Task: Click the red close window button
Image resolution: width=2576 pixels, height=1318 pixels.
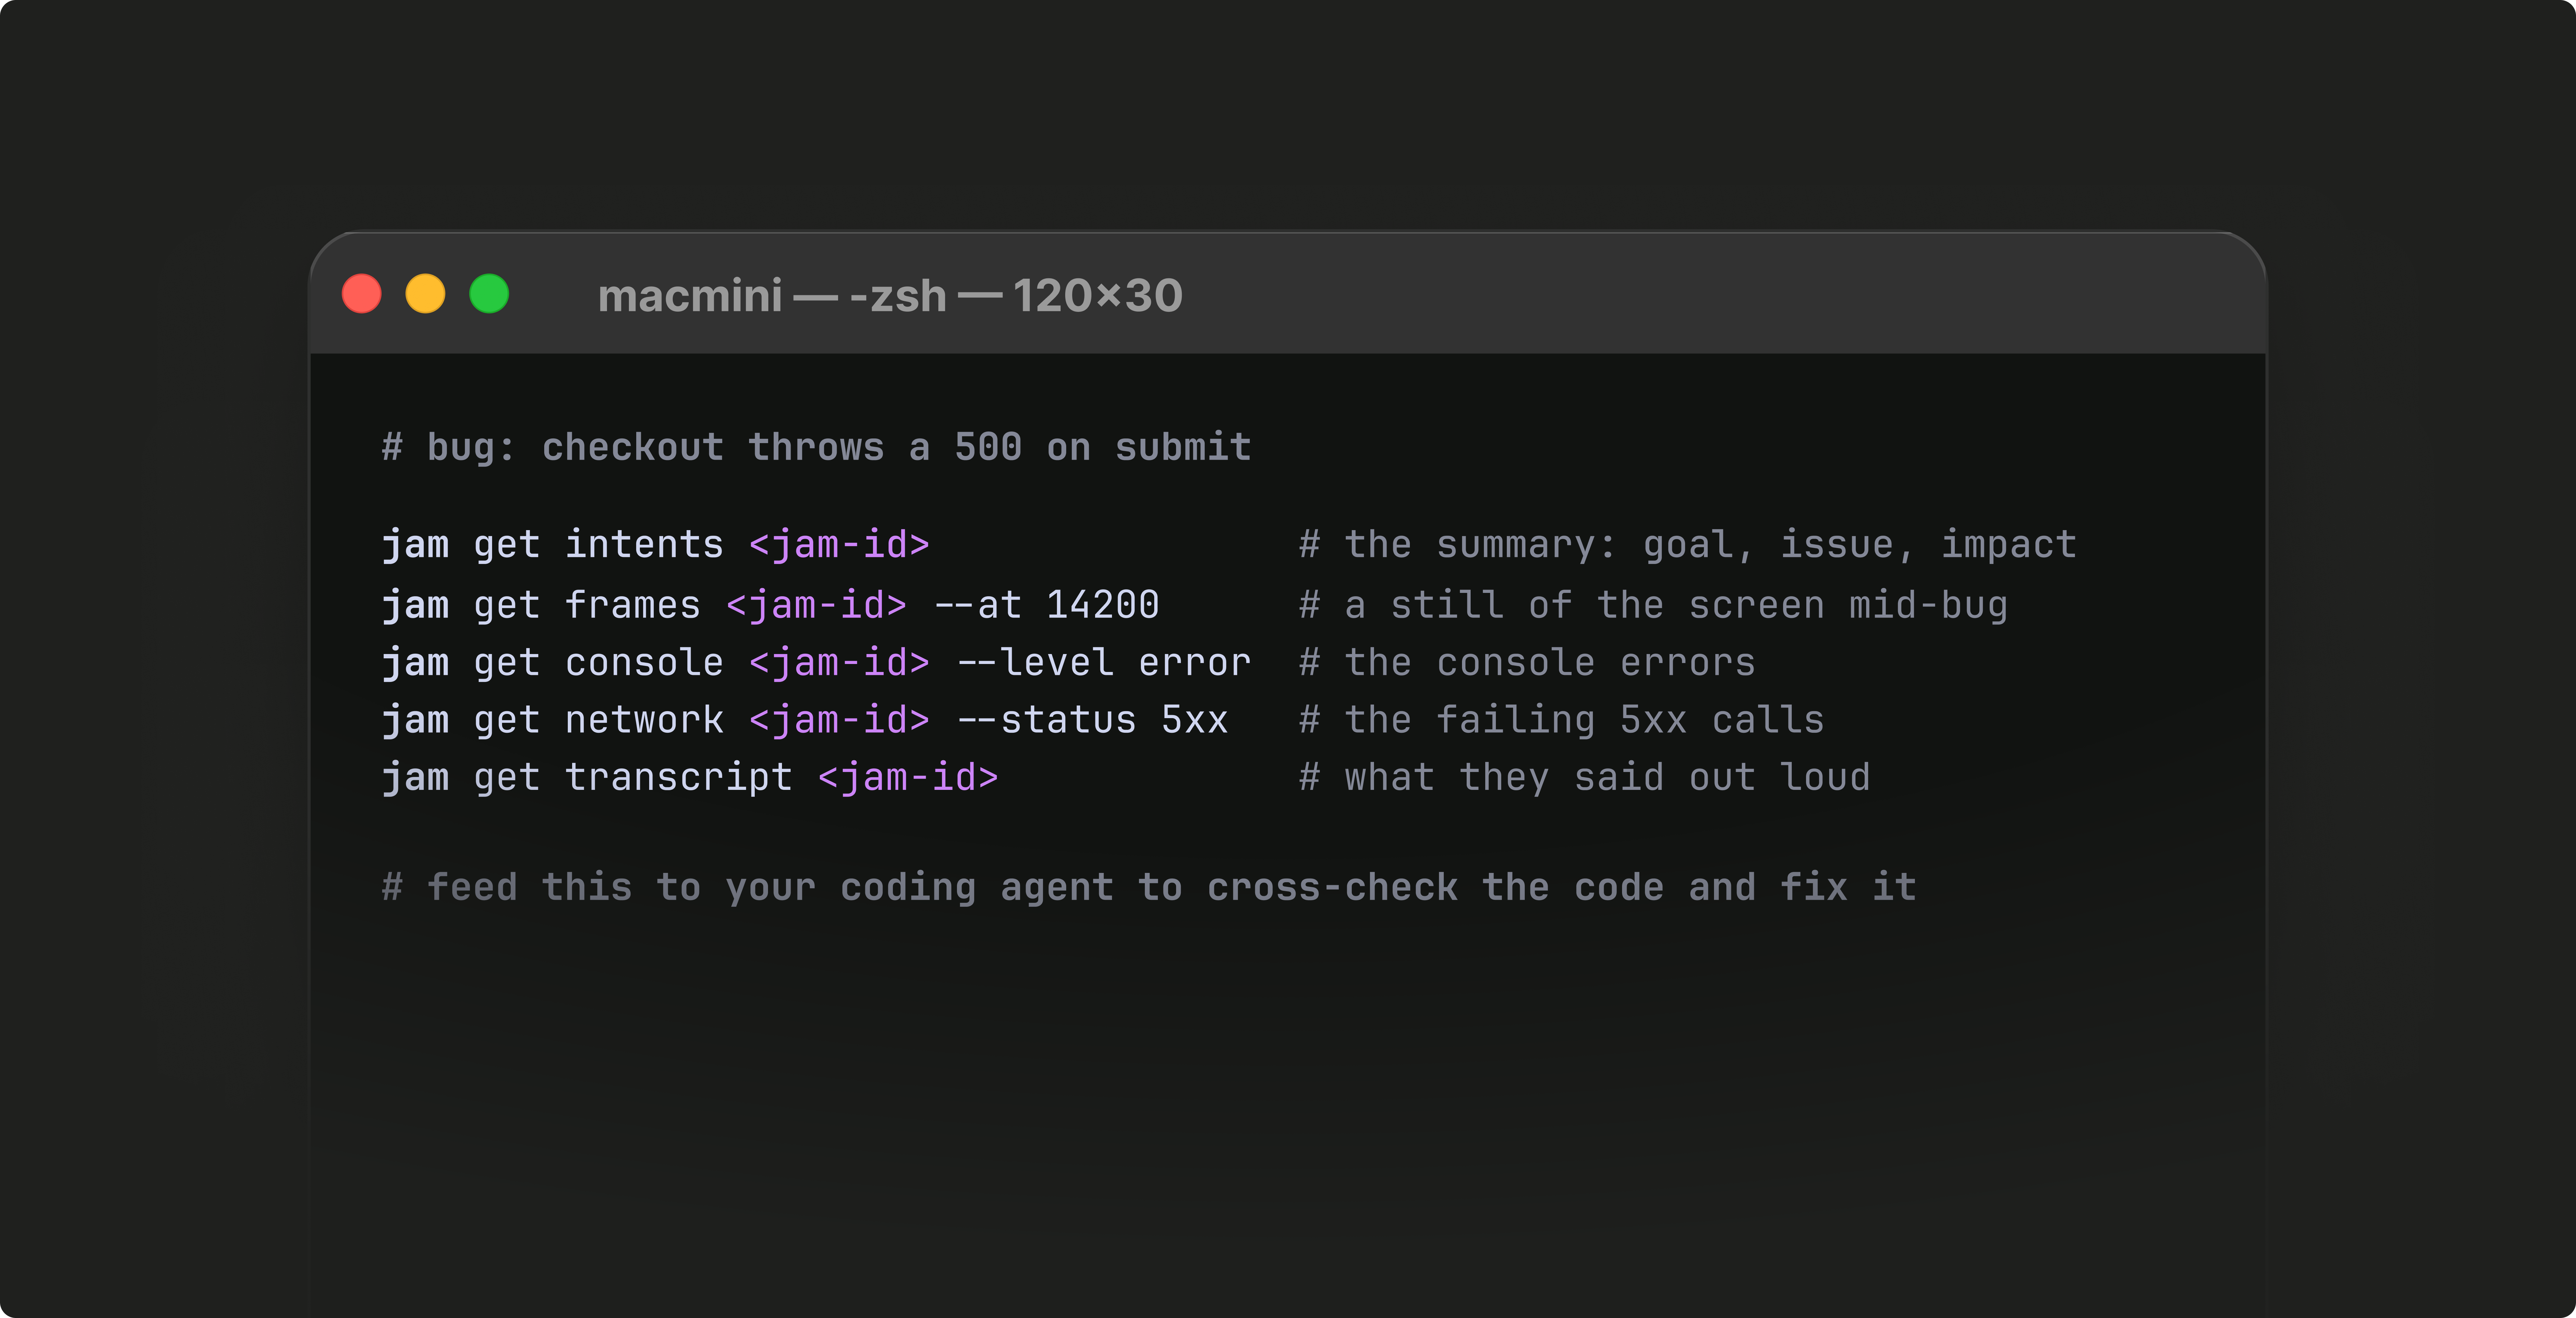Action: [x=361, y=294]
